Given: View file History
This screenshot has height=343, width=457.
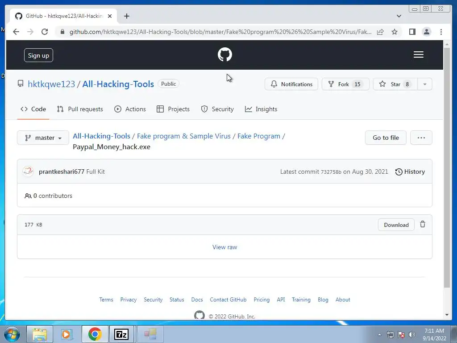Looking at the screenshot, I should tap(410, 172).
